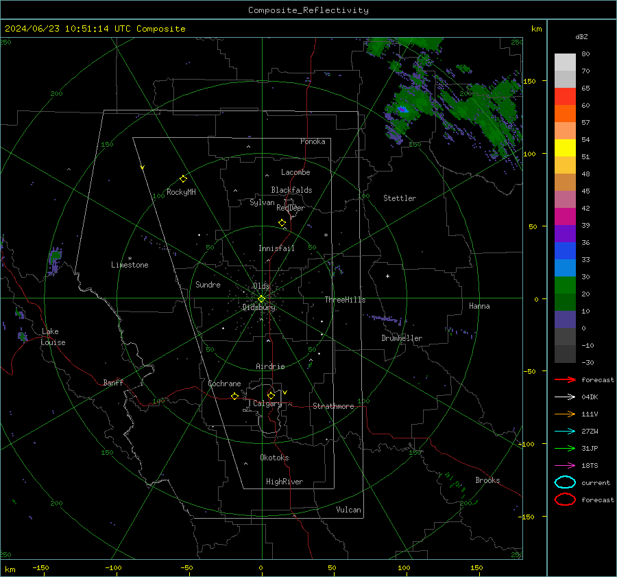Select the yellow 51 dBZ color swatch
The image size is (617, 577).
tap(565, 148)
